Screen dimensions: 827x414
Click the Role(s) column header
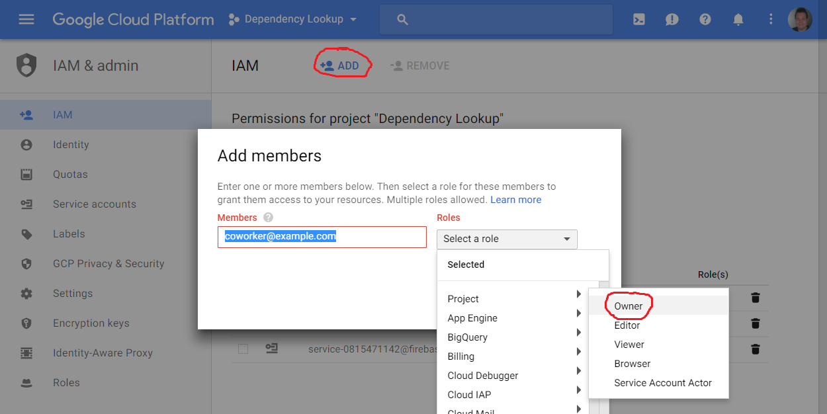click(713, 274)
